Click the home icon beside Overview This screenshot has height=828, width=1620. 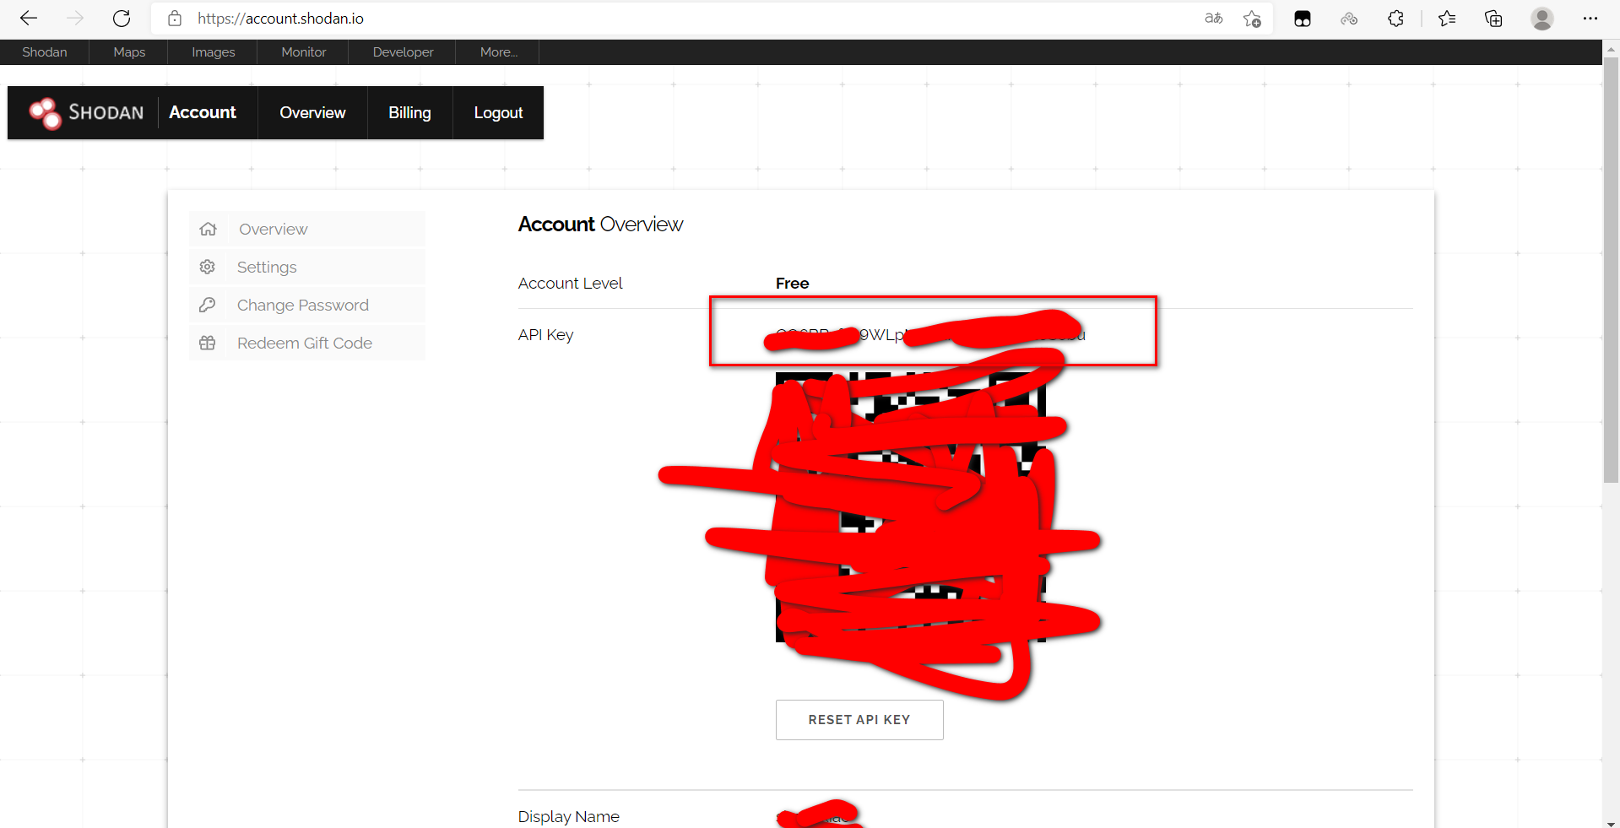209,229
